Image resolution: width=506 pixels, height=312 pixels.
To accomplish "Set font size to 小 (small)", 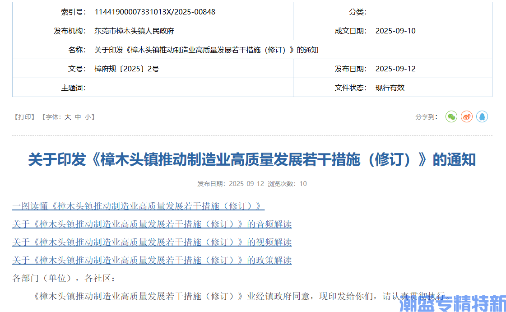I will coord(87,117).
